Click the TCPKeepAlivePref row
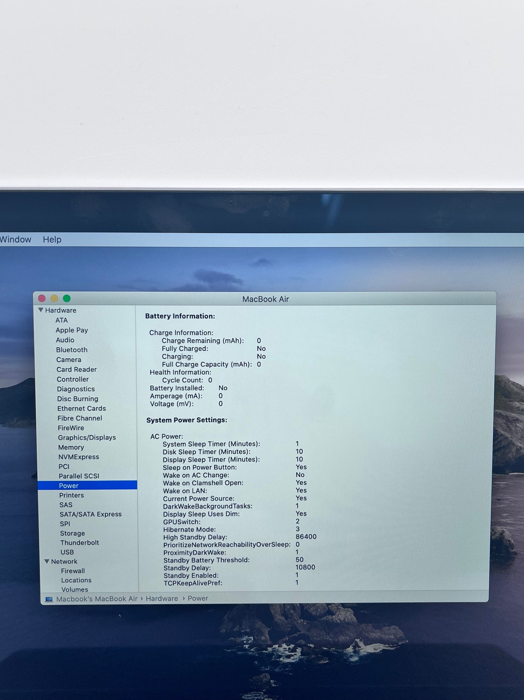The width and height of the screenshot is (524, 700). click(231, 583)
